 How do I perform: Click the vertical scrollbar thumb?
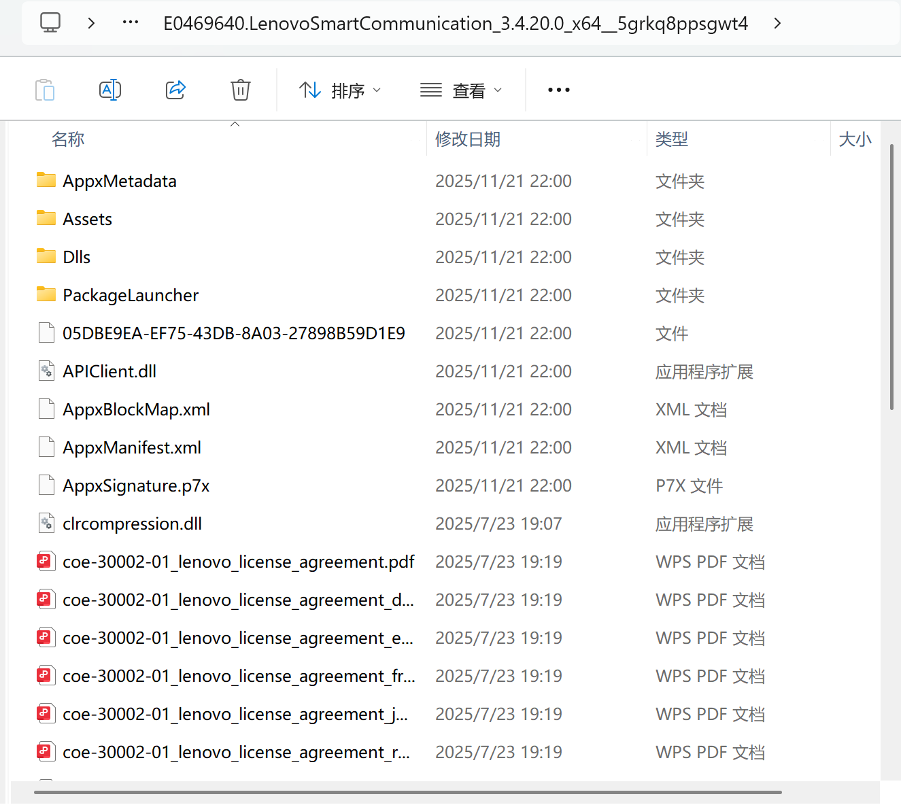tap(891, 277)
